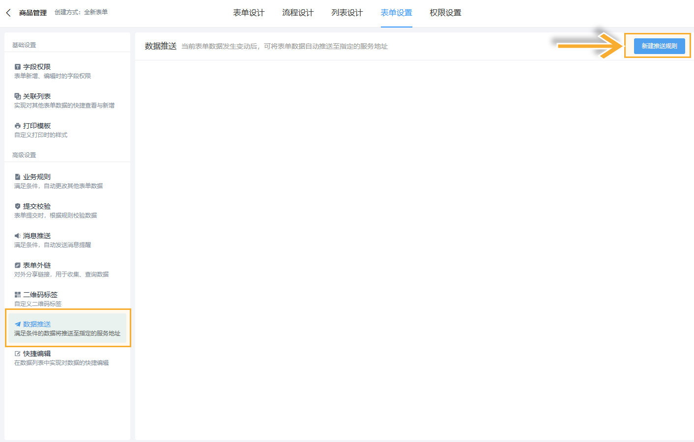Click the 新建推送规则 button
This screenshot has width=694, height=442.
coord(659,45)
